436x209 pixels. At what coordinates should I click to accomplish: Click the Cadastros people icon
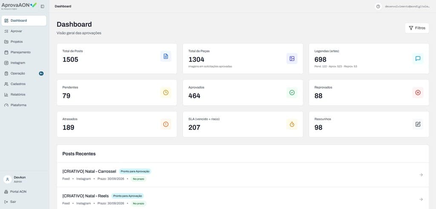tap(6, 84)
